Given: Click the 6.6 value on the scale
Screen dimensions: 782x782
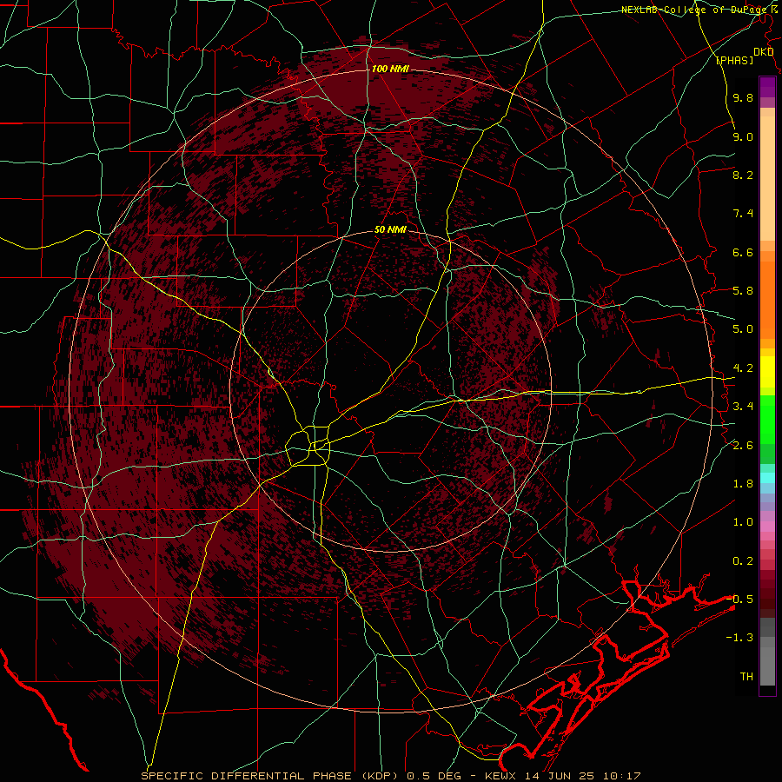Looking at the screenshot, I should tap(743, 252).
